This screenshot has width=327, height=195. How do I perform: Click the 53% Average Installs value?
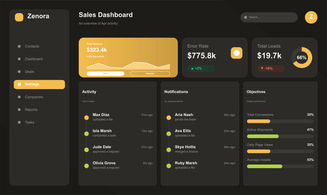(310, 160)
